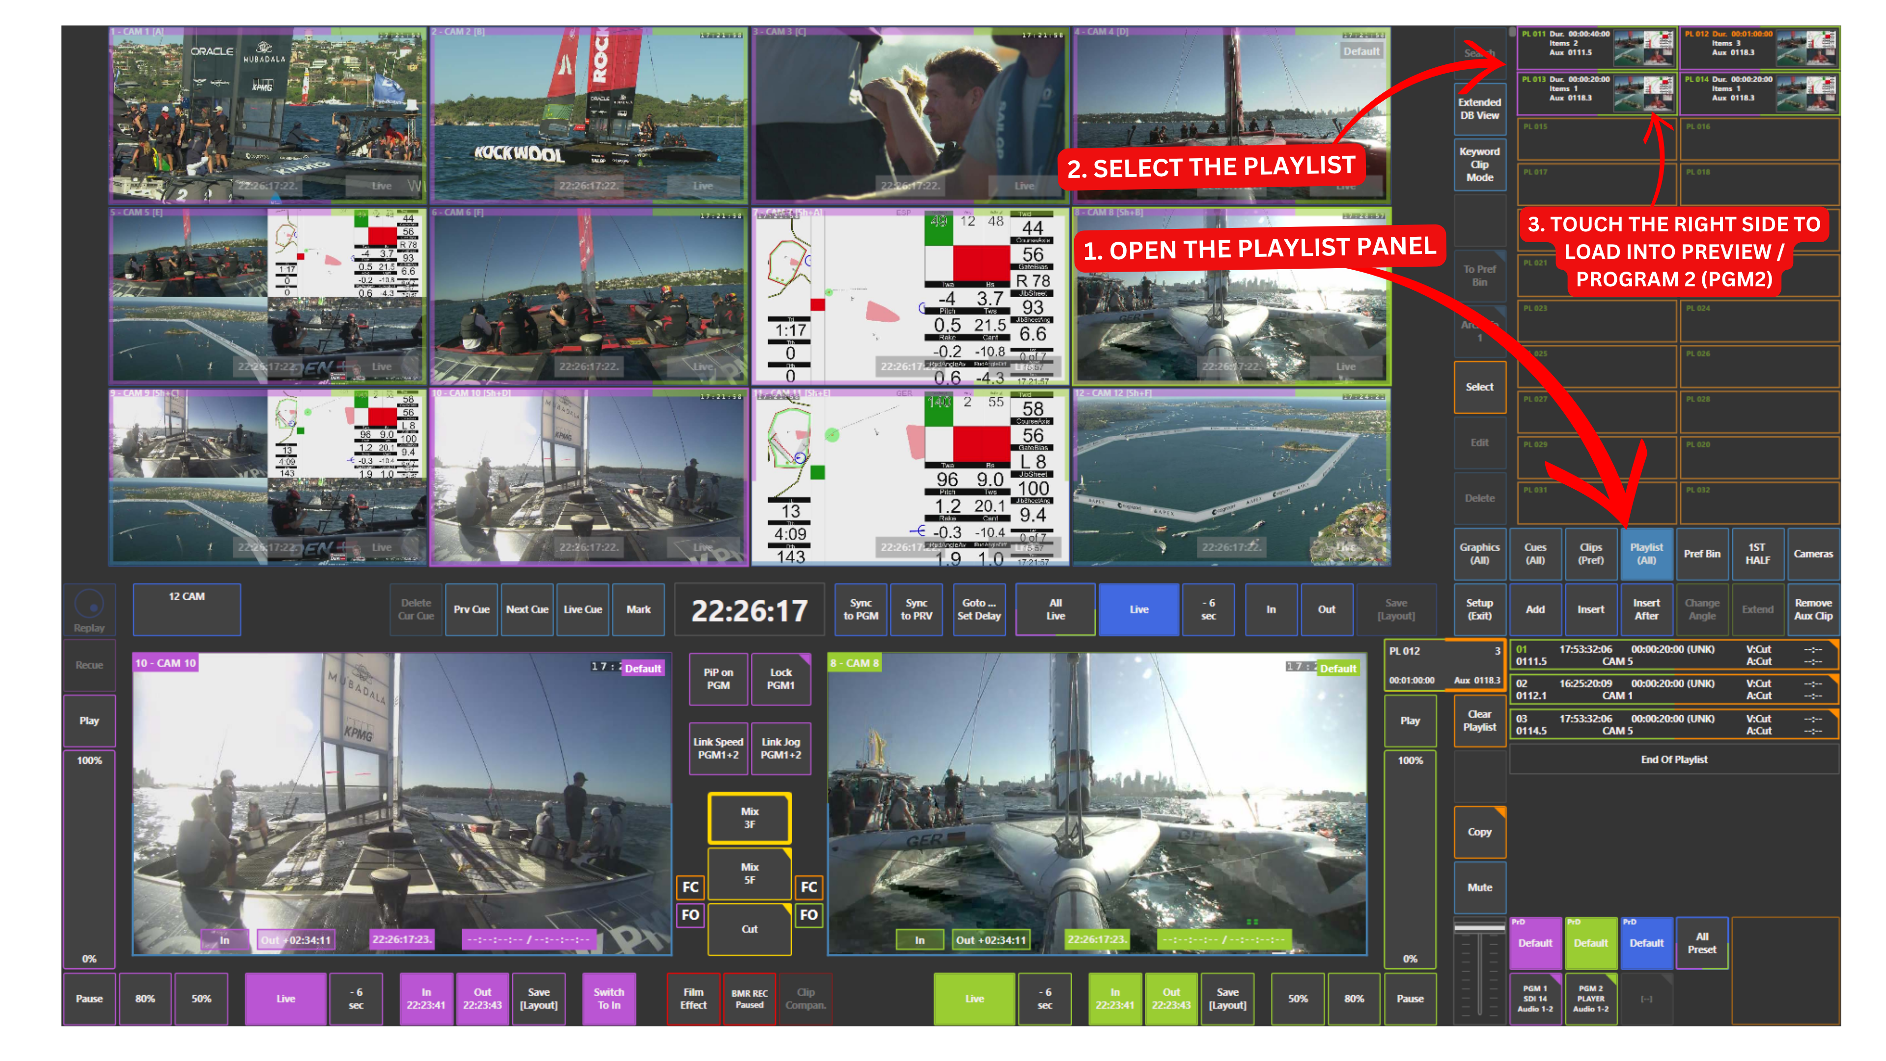
Task: Click the Select button in the clip panel
Action: point(1480,387)
